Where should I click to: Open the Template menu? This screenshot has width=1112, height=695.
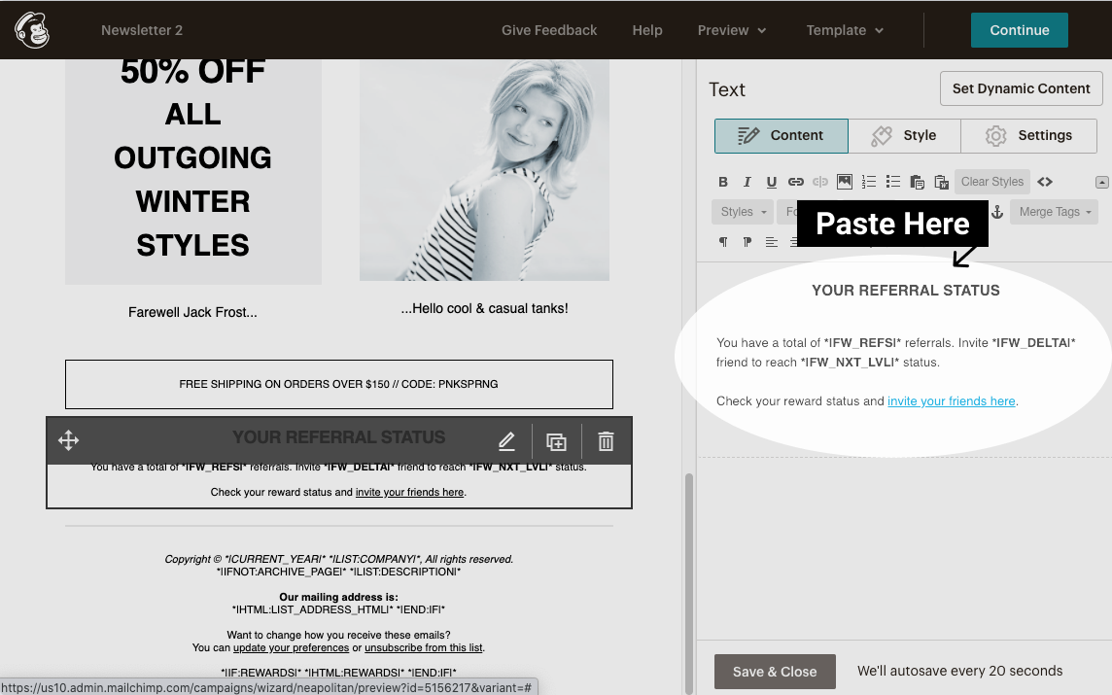tap(845, 30)
